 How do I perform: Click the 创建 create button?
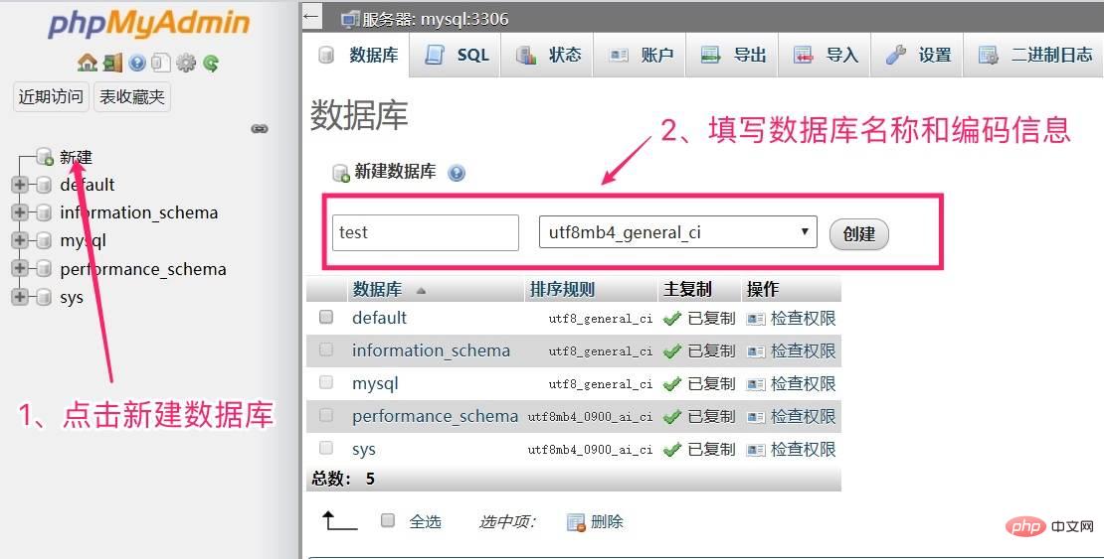pos(859,233)
